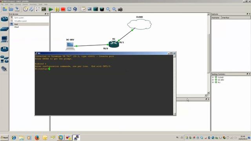Select VirtualBox guest in End devices list
251x141 pixels.
point(29,21)
